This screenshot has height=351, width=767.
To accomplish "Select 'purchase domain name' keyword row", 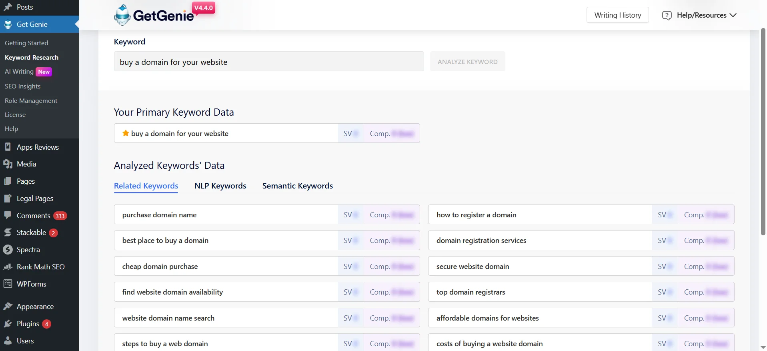I will 267,215.
